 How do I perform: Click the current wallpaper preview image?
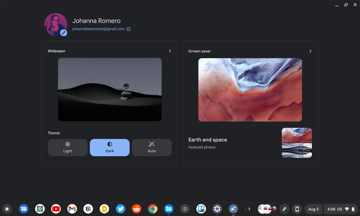click(x=110, y=89)
